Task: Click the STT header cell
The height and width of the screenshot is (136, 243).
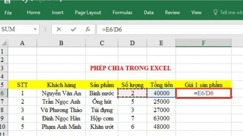Action: pyautogui.click(x=22, y=85)
